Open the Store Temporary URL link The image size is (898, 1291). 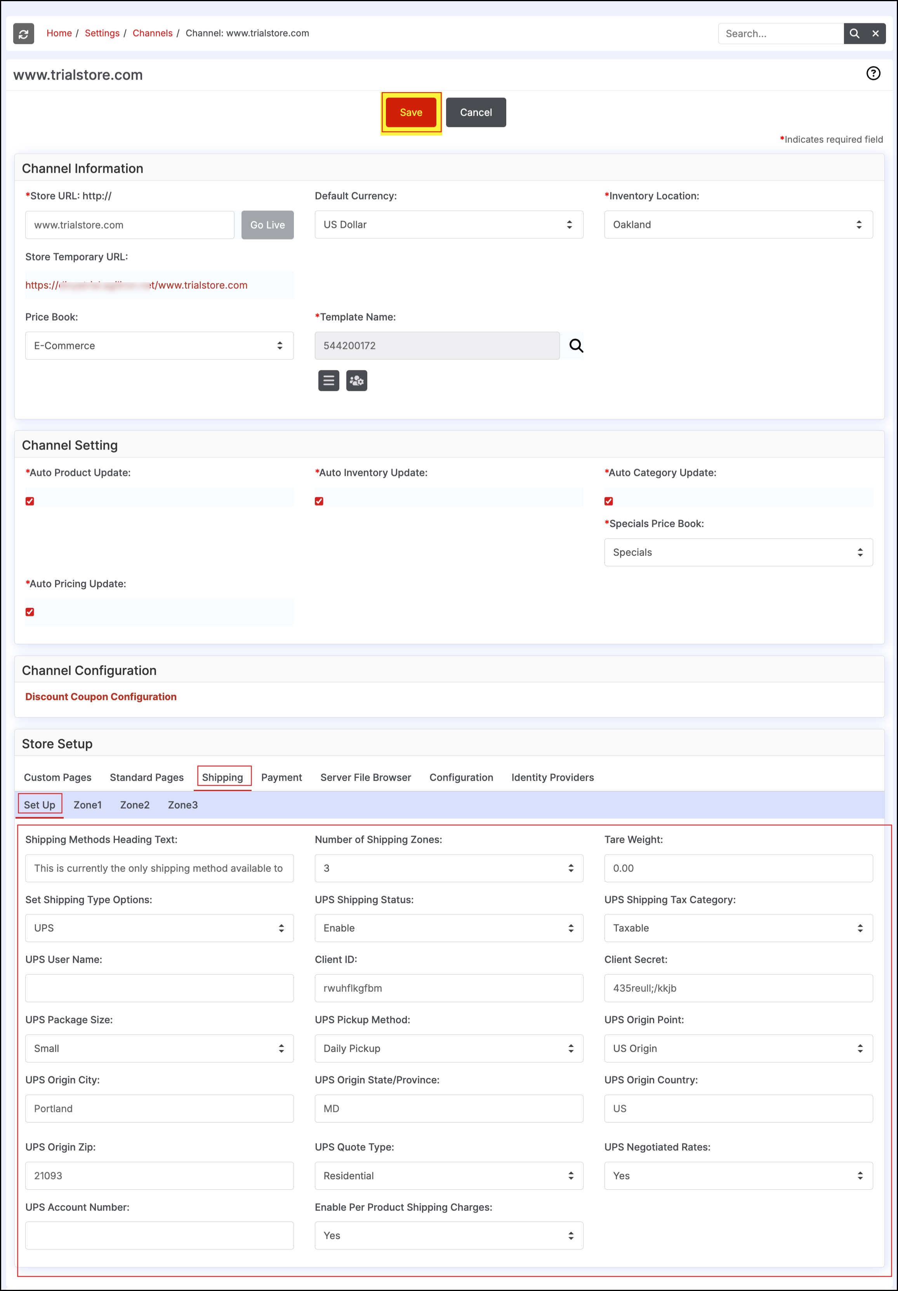pos(136,285)
